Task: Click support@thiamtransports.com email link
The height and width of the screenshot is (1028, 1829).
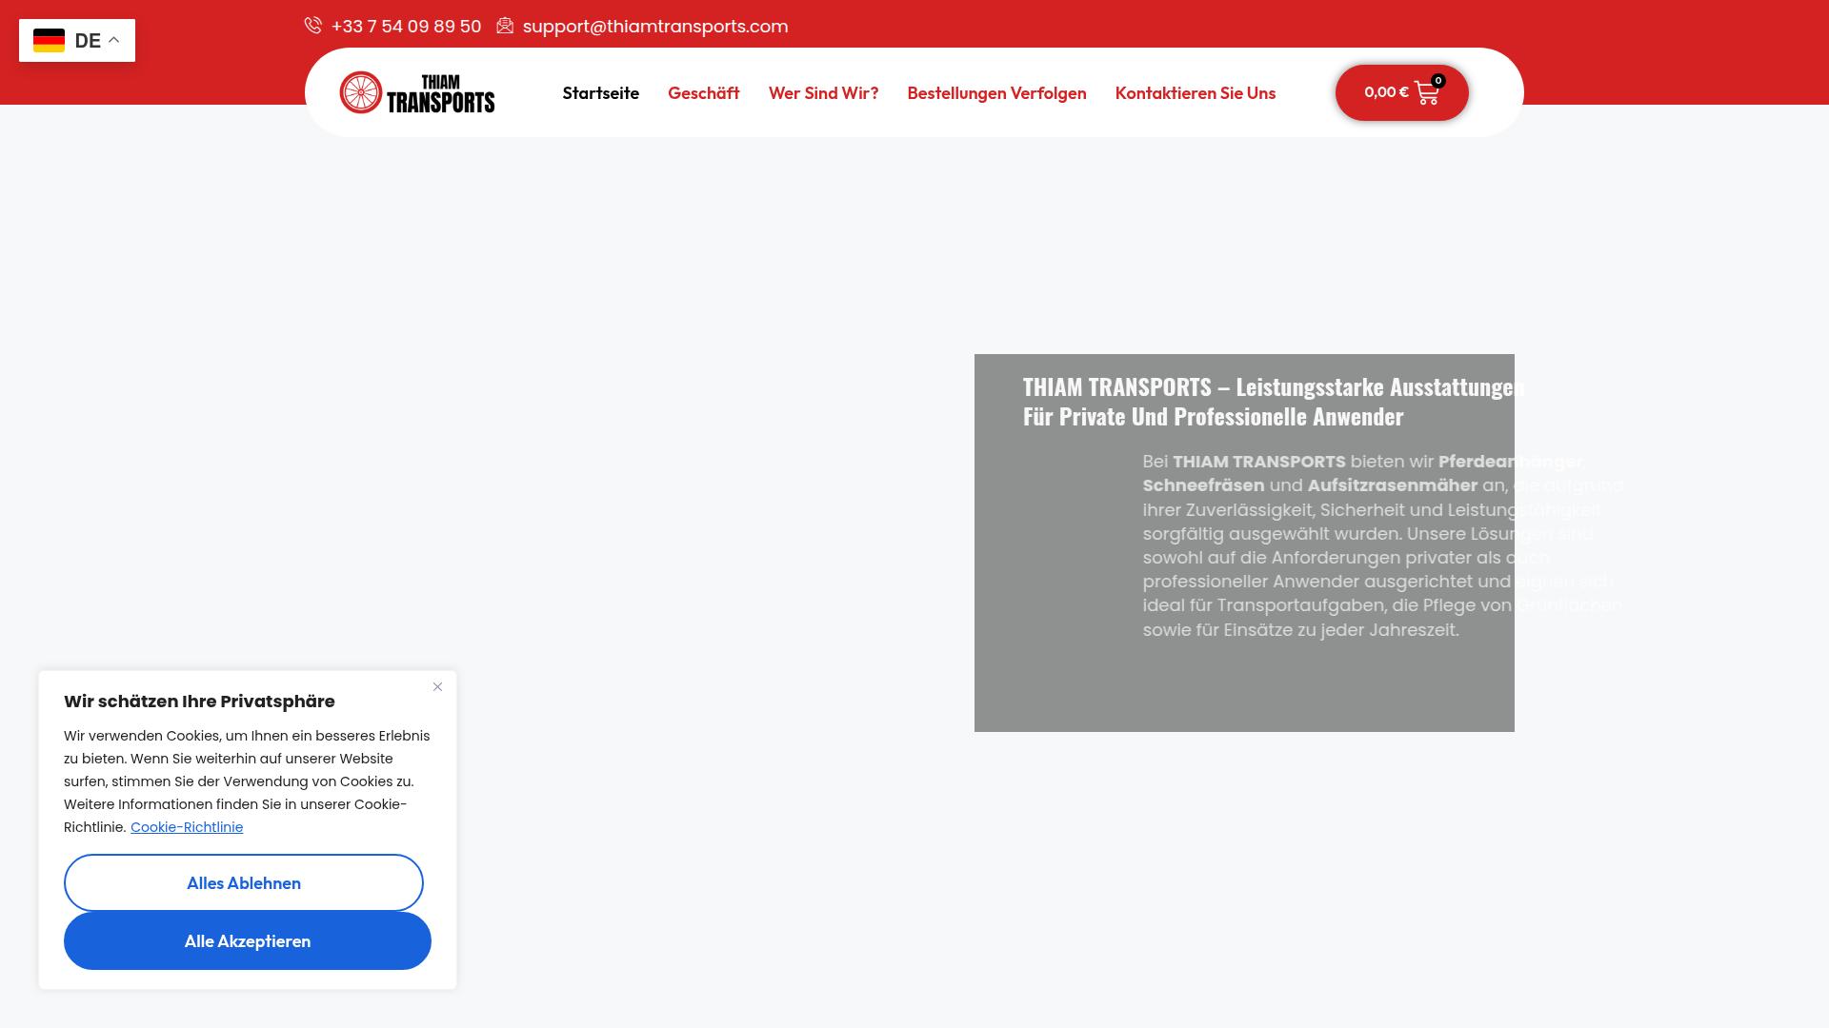Action: click(x=655, y=26)
